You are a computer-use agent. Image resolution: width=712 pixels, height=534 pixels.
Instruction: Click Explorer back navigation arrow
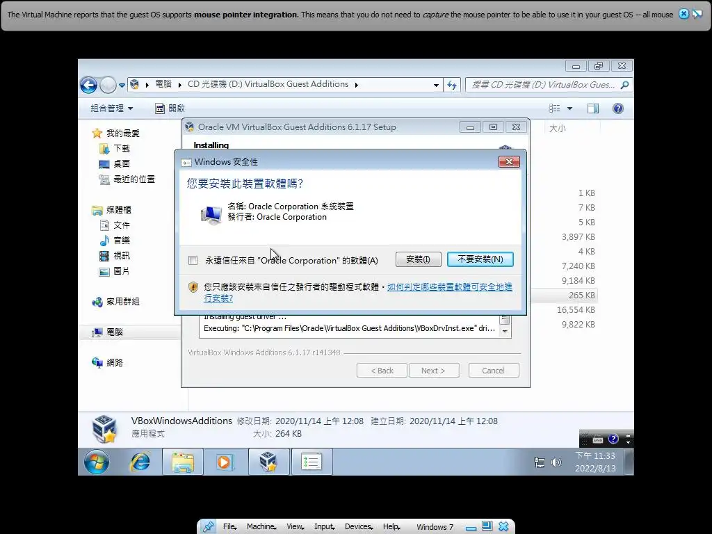tap(88, 85)
